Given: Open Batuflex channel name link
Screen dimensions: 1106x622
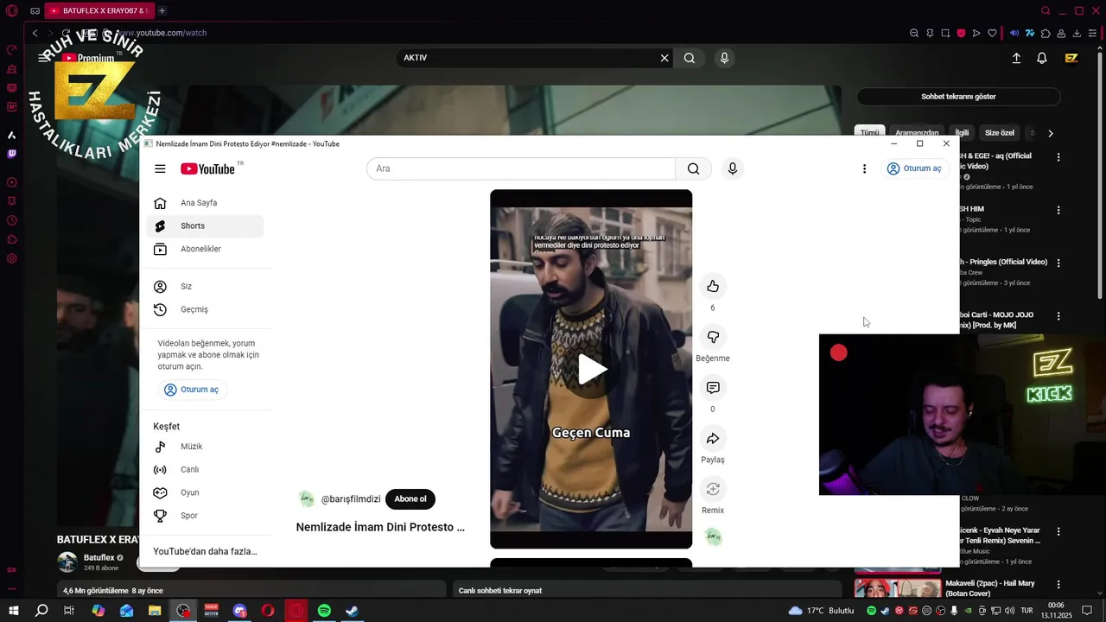Looking at the screenshot, I should click(99, 557).
